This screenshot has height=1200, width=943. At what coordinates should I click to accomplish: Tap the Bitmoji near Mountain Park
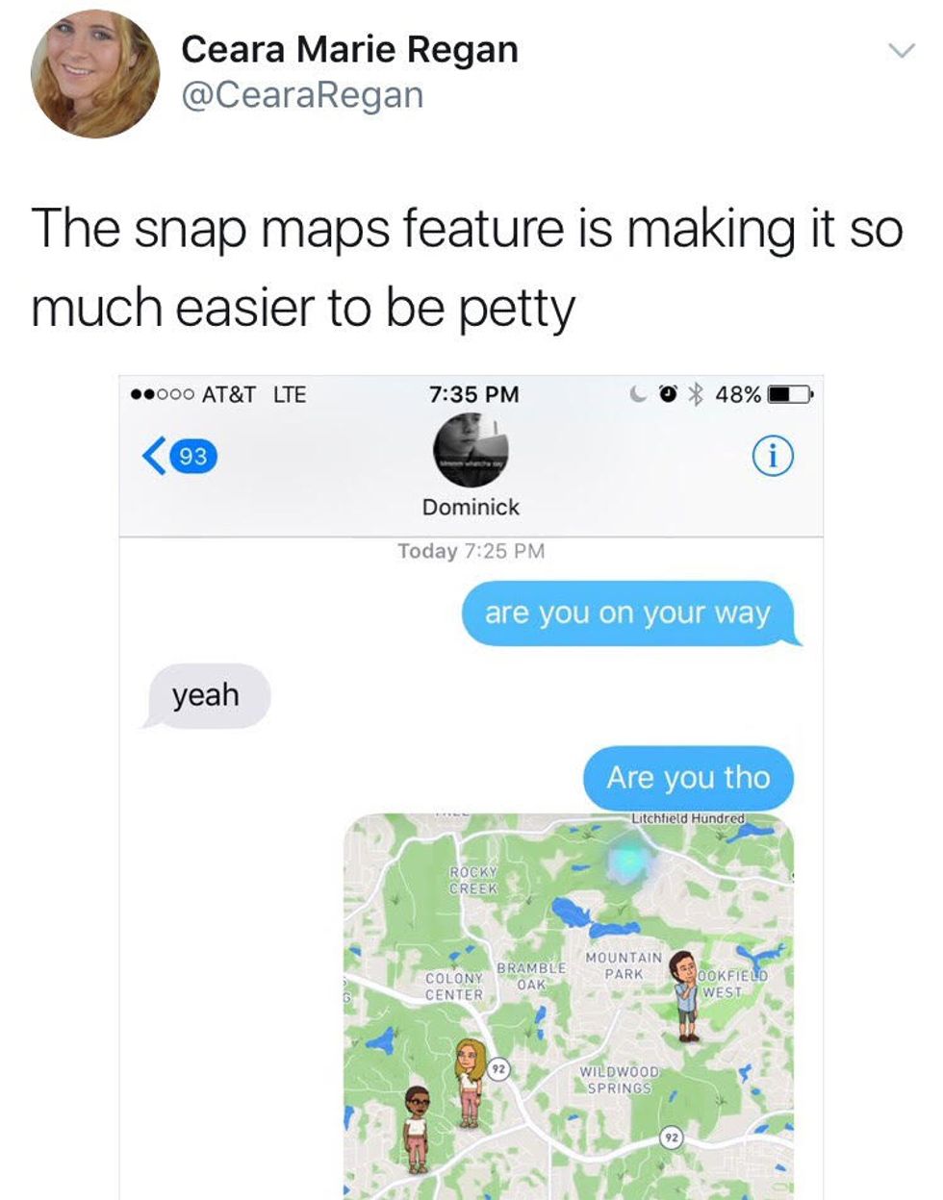point(685,996)
